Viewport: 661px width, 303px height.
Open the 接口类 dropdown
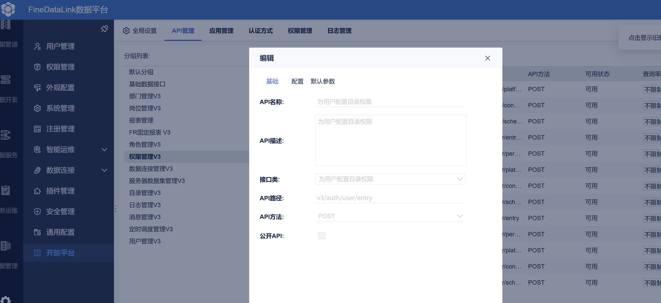point(390,179)
